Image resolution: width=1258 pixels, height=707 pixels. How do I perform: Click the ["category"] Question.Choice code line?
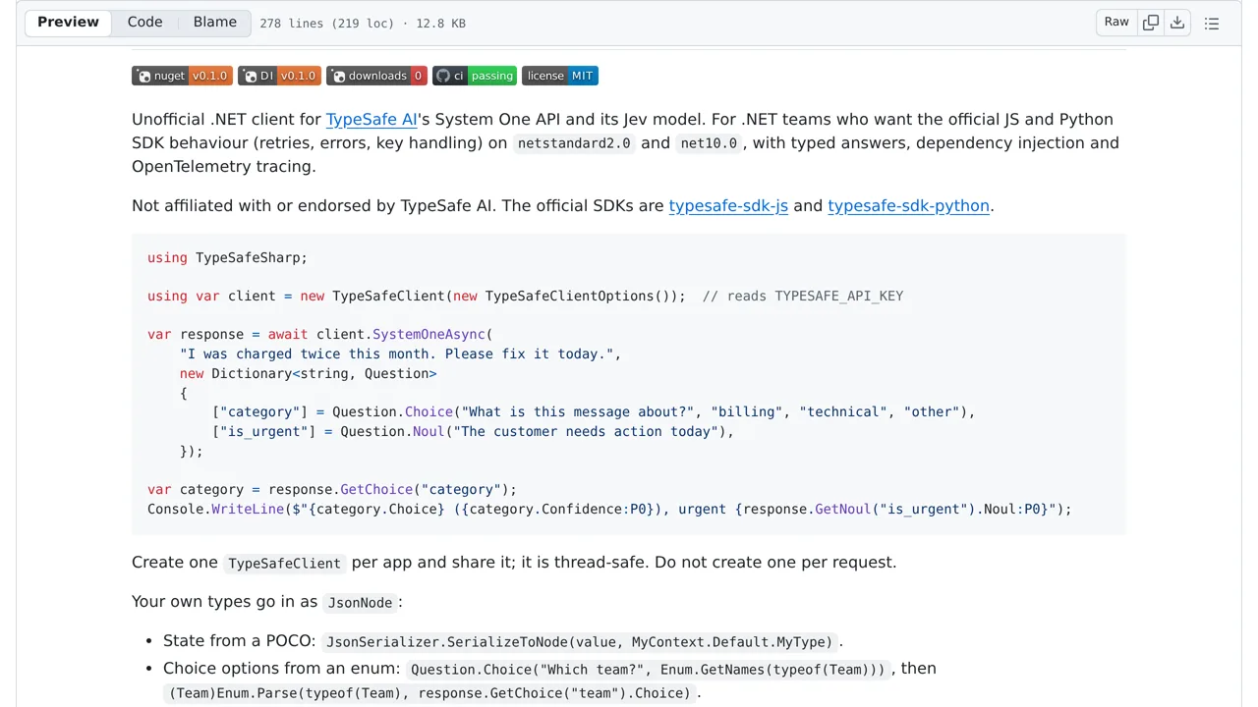click(x=594, y=411)
